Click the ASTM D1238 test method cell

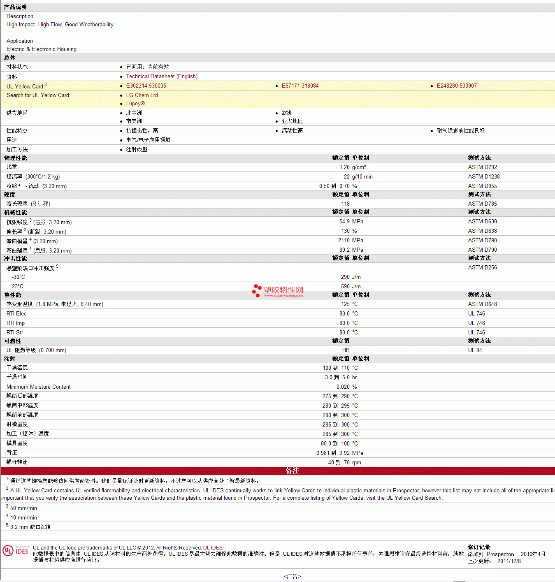click(x=484, y=177)
